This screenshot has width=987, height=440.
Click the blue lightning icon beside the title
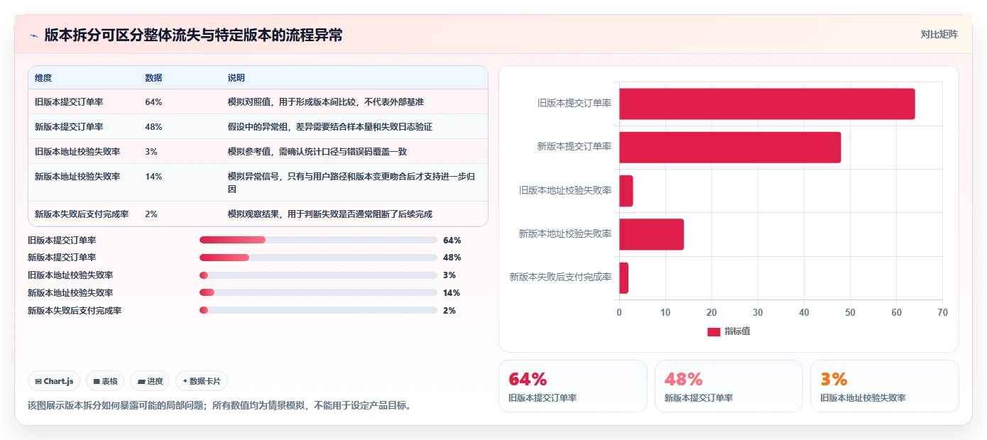click(33, 35)
